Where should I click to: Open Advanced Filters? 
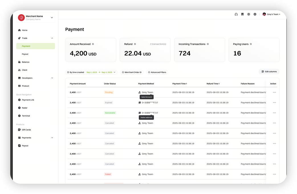[157, 72]
